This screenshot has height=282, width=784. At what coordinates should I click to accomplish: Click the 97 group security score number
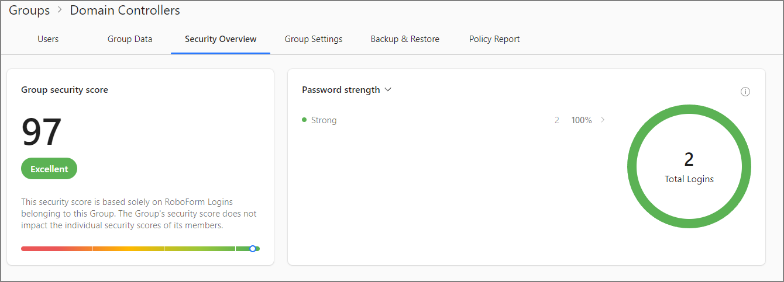(x=42, y=133)
